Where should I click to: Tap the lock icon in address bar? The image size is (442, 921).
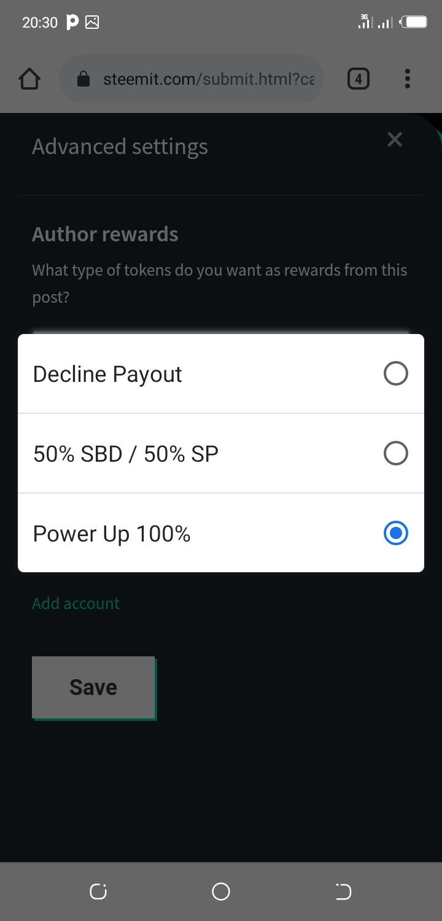point(84,79)
